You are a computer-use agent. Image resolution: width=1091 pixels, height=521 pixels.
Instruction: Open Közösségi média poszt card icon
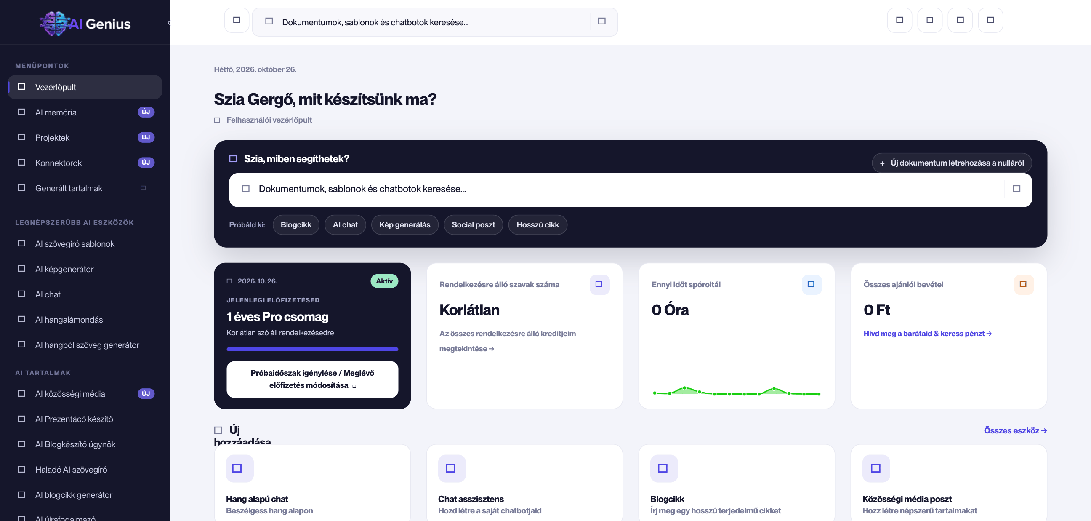click(x=876, y=468)
